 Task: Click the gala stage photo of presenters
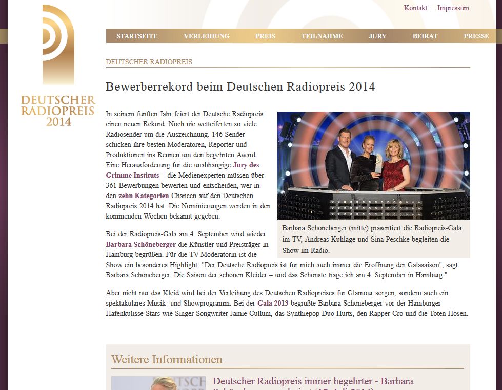(373, 165)
